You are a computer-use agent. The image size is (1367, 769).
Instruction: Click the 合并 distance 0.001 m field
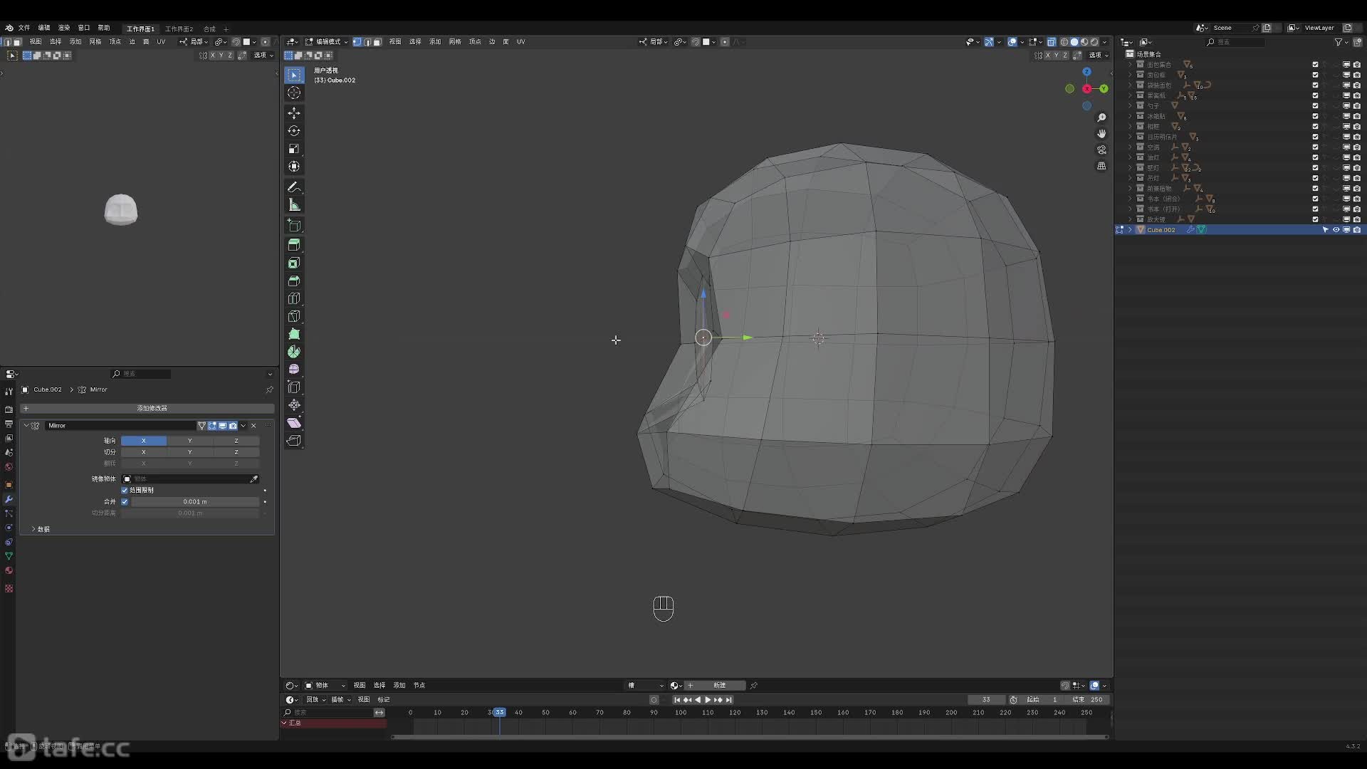point(194,501)
